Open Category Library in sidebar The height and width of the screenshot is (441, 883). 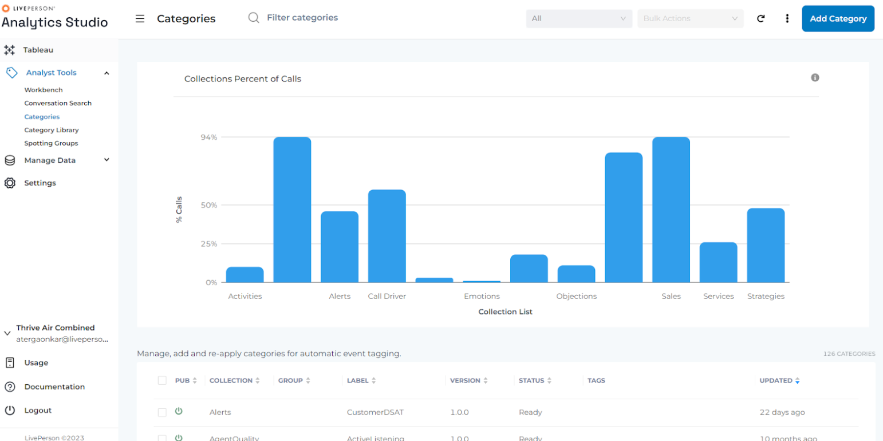(52, 130)
